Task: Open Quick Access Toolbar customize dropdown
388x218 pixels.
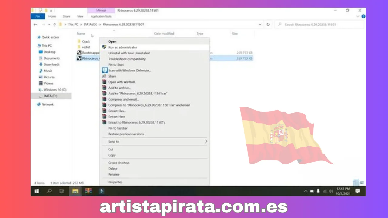Action: [51, 11]
